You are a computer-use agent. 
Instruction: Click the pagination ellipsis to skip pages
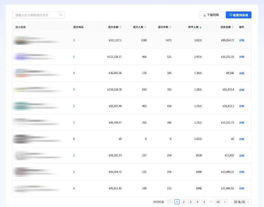pyautogui.click(x=211, y=202)
